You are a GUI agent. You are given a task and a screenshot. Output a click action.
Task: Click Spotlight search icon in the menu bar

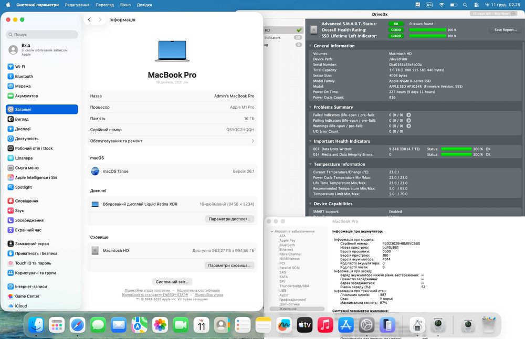tap(465, 5)
